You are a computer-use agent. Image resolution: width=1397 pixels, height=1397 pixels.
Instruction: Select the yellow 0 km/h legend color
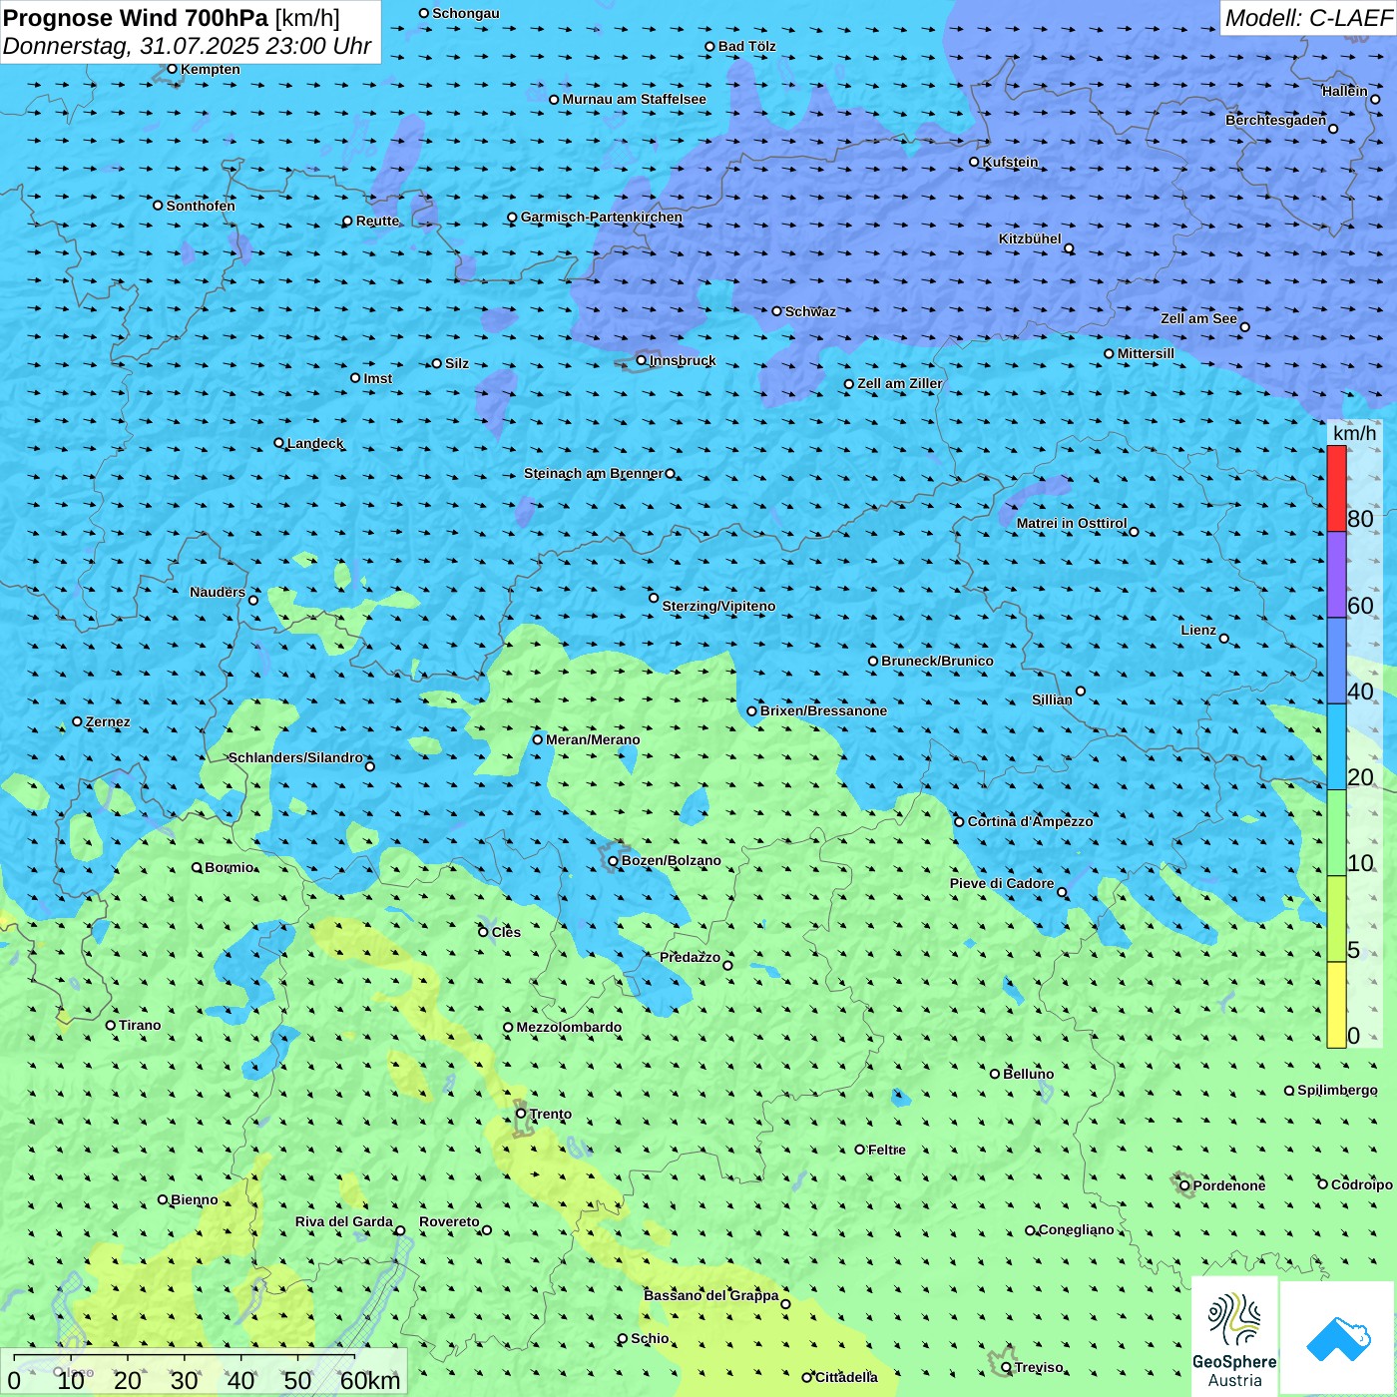[1336, 1005]
